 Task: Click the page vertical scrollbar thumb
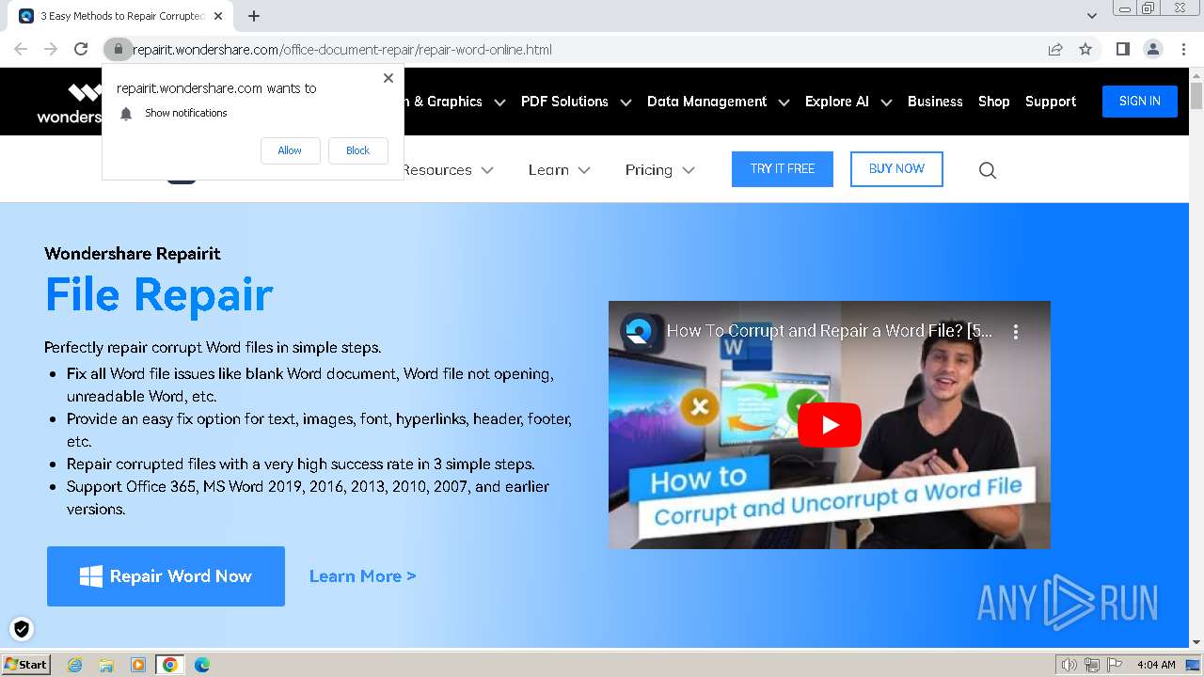pyautogui.click(x=1196, y=96)
